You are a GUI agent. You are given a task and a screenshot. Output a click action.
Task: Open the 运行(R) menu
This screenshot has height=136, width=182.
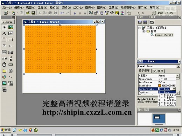coord(78,8)
